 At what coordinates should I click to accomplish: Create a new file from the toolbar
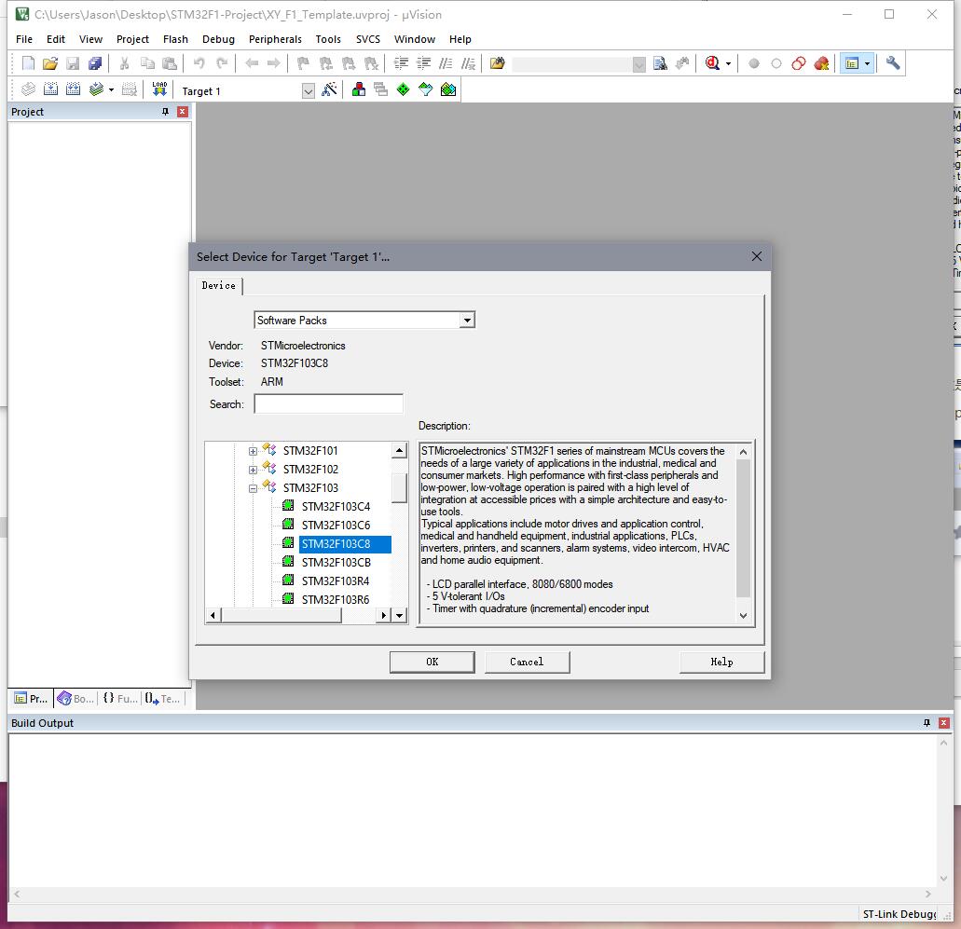coord(28,63)
